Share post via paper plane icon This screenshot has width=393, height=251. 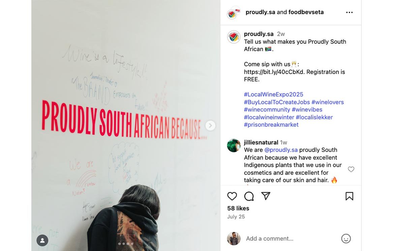click(x=266, y=196)
